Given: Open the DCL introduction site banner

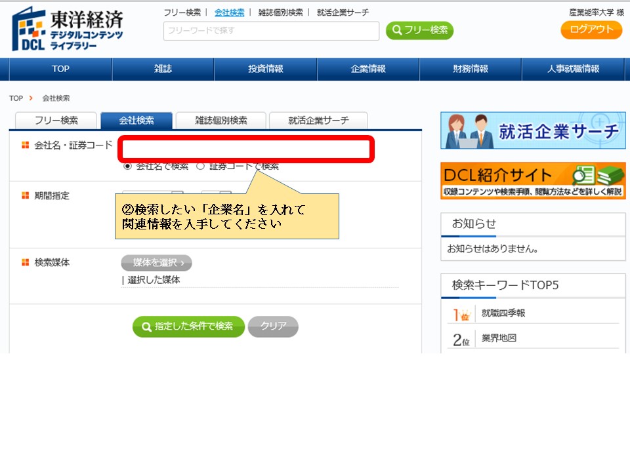Looking at the screenshot, I should tap(533, 181).
